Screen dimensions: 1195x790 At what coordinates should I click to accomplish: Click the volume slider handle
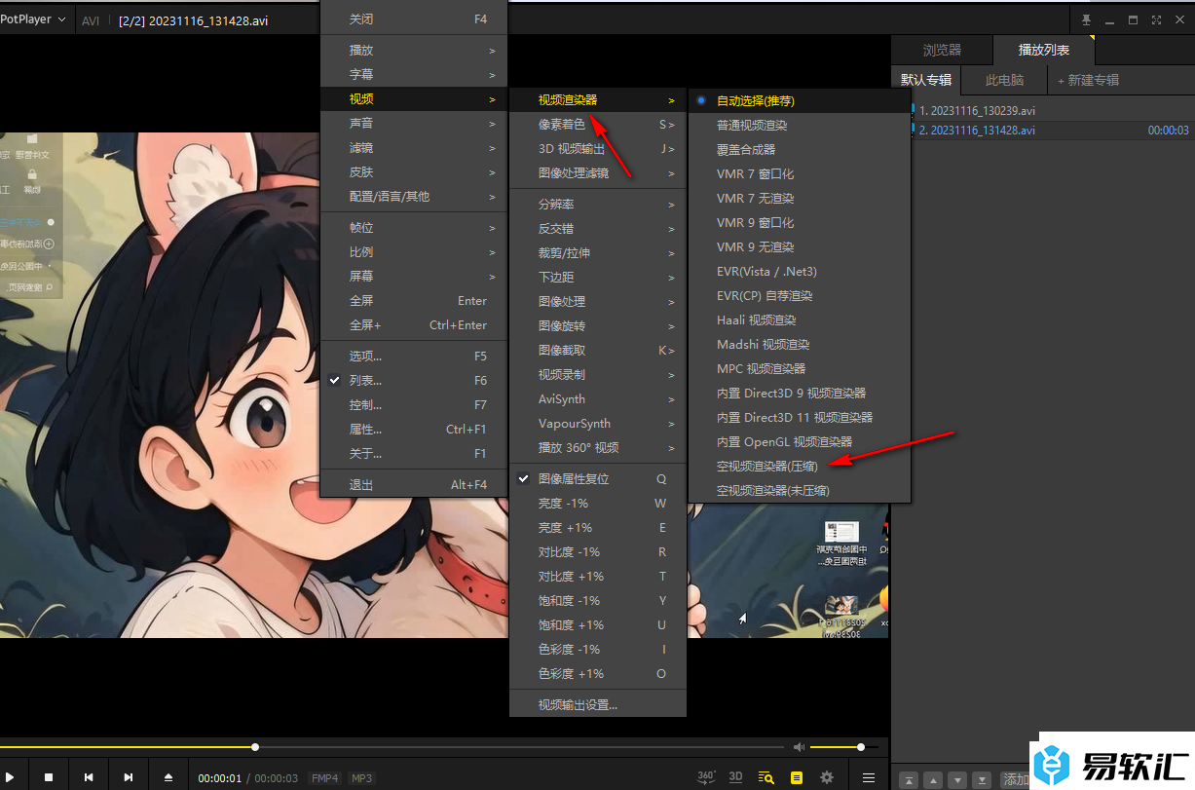(861, 747)
